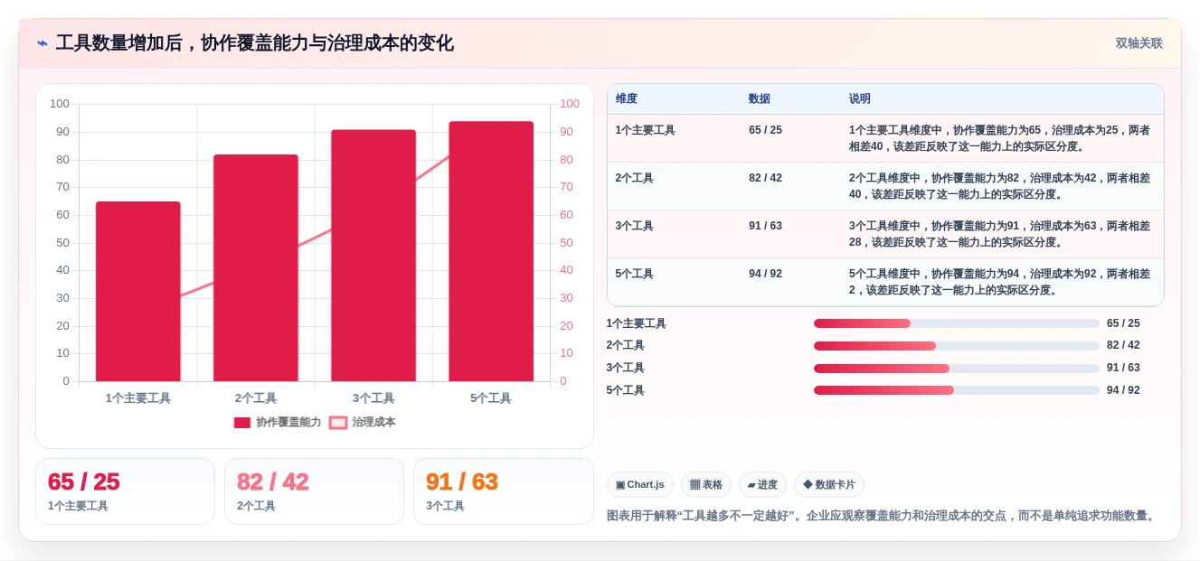Select the 进度 tag
1200x561 pixels.
click(762, 484)
